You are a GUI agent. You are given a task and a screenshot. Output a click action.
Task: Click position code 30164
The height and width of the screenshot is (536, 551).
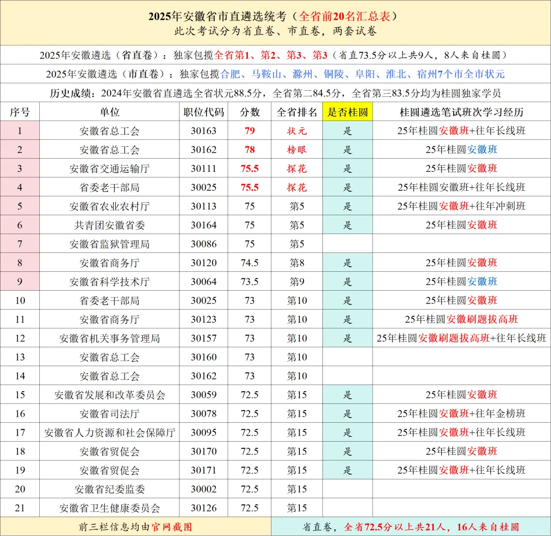tap(204, 225)
